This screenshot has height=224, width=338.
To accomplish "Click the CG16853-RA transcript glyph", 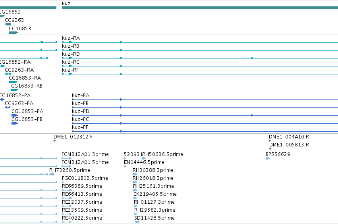I will pyautogui.click(x=13, y=82).
